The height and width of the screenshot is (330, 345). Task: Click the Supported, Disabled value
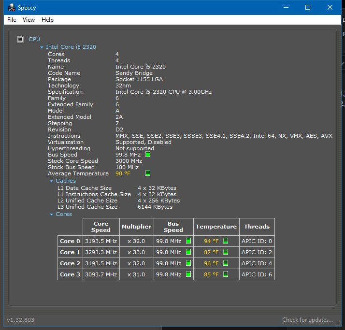pos(144,142)
